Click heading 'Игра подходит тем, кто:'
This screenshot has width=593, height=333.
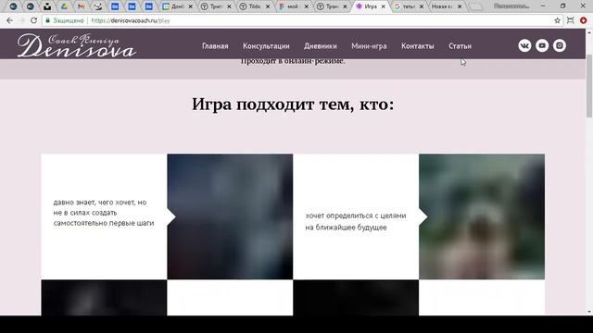tap(293, 104)
